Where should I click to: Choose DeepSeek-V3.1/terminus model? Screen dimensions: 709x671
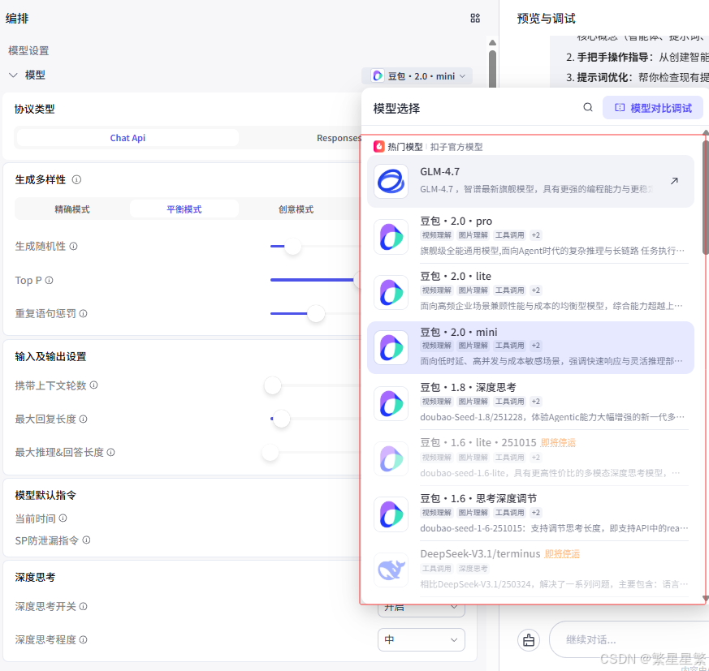[x=530, y=570]
